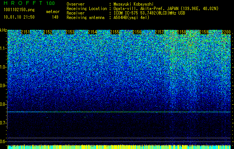Click the 1.1 kHz axis label
The image size is (234, 149).
(x=3, y=49)
